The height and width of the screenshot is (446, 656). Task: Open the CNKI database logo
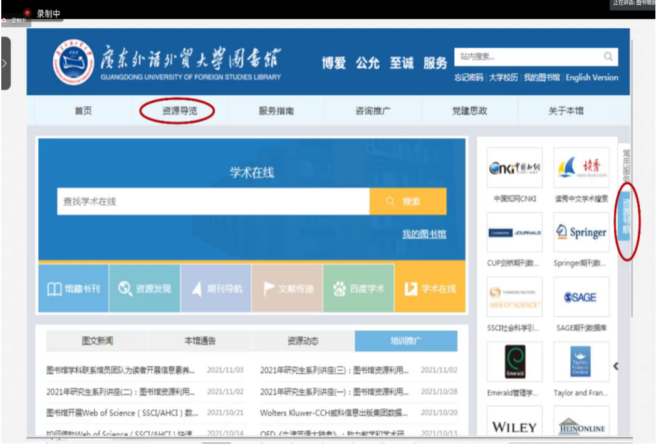(x=514, y=168)
